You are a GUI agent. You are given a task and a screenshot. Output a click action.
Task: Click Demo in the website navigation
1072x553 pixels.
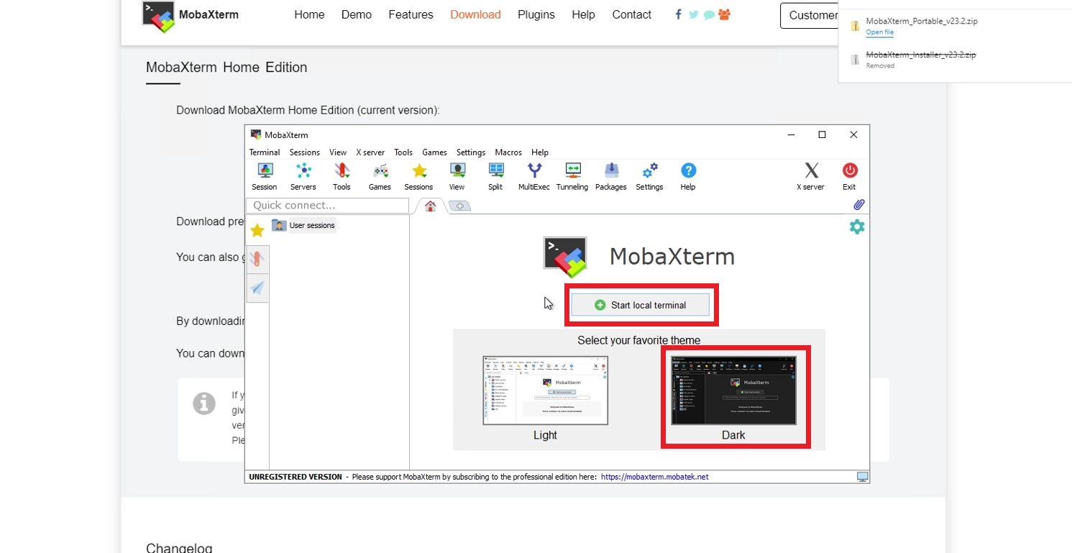[357, 14]
